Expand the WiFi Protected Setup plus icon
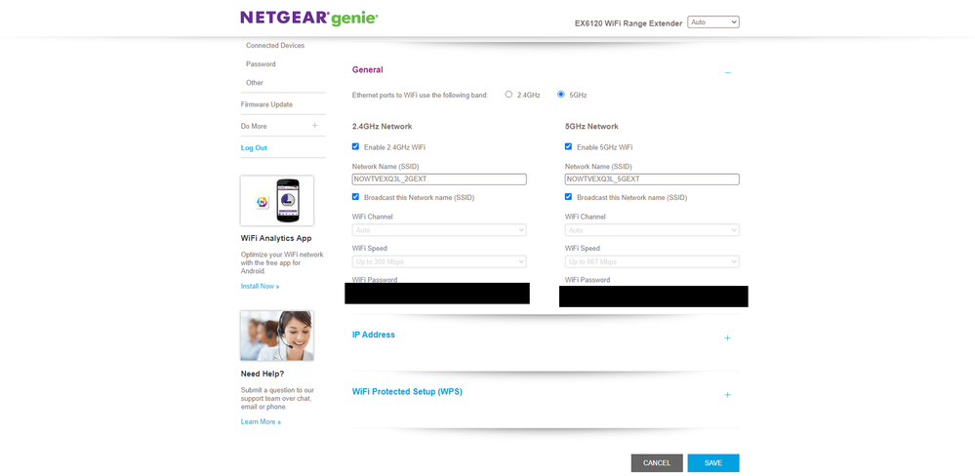 tap(727, 395)
